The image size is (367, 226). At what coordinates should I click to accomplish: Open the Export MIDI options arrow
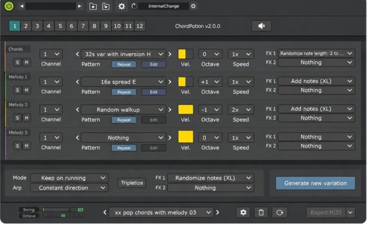[350, 212]
